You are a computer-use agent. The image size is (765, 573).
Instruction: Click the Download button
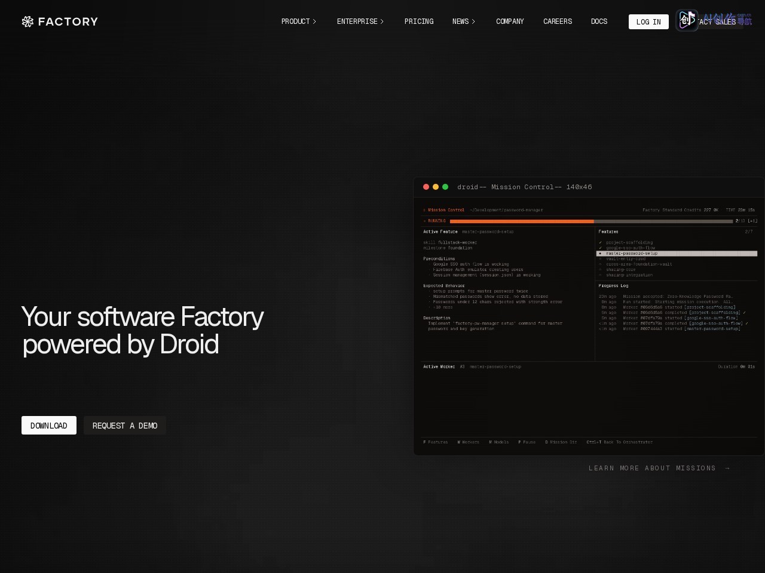(49, 426)
